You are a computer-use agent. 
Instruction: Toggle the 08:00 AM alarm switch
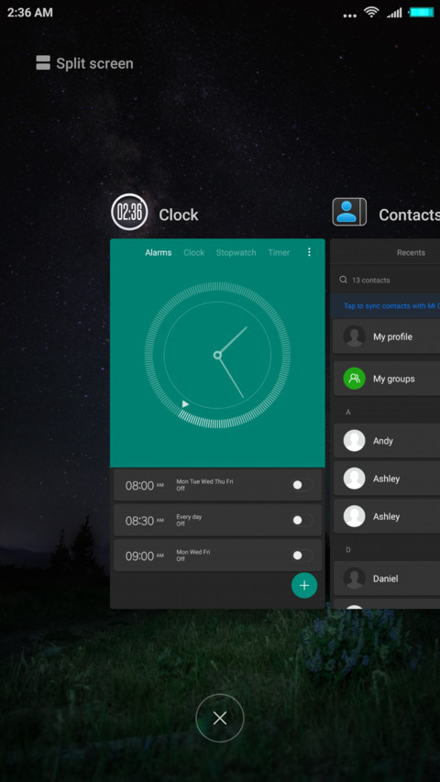coord(302,485)
